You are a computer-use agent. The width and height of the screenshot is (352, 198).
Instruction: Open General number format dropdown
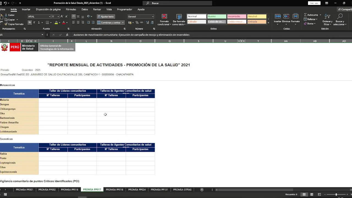pos(153,16)
